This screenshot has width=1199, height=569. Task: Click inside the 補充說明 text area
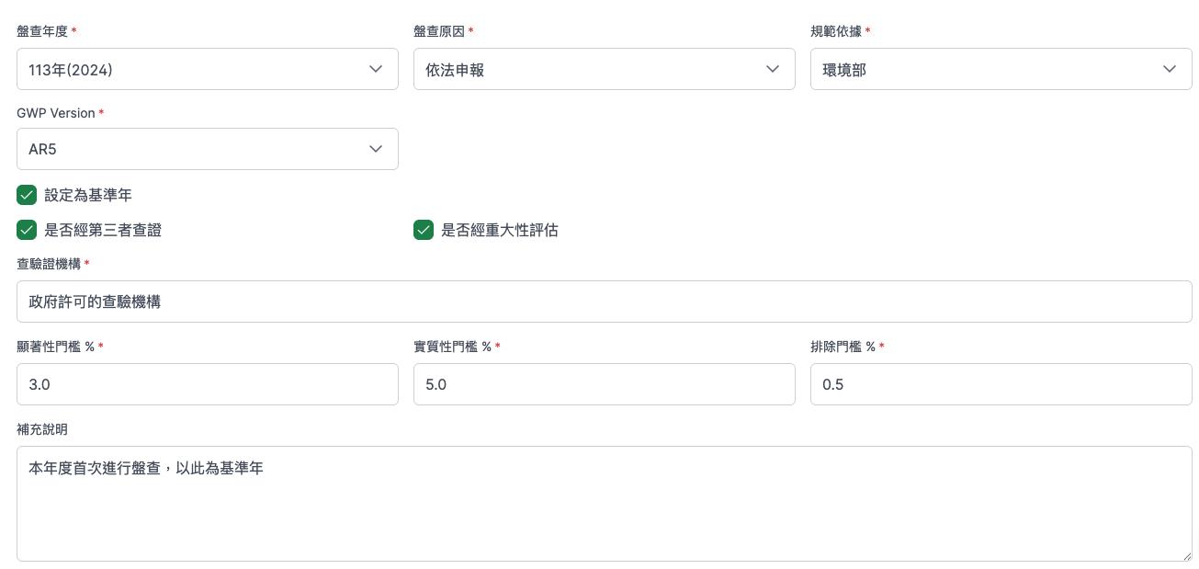point(605,504)
